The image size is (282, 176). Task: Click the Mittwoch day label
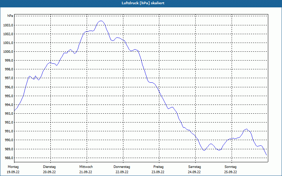click(x=86, y=167)
